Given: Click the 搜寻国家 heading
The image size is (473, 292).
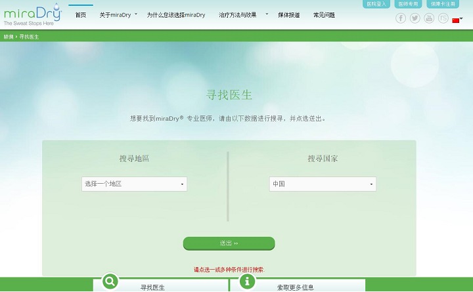Looking at the screenshot, I should click(x=323, y=159).
